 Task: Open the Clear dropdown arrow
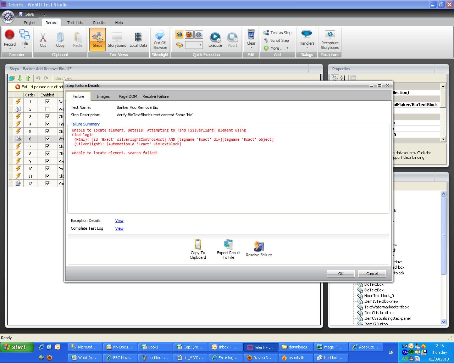(x=251, y=48)
